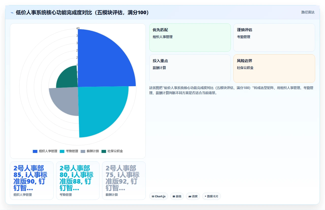Open the blue 组织人事管理 data card
Viewport: 325px width, 210px height.
32,181
